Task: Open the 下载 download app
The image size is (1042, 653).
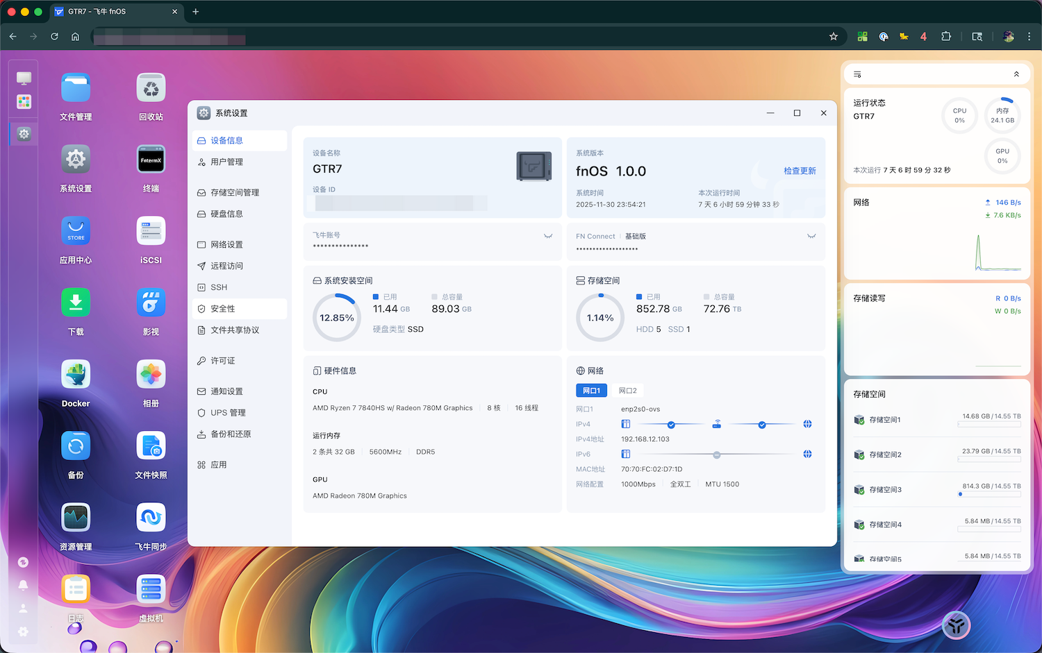Action: click(x=76, y=303)
